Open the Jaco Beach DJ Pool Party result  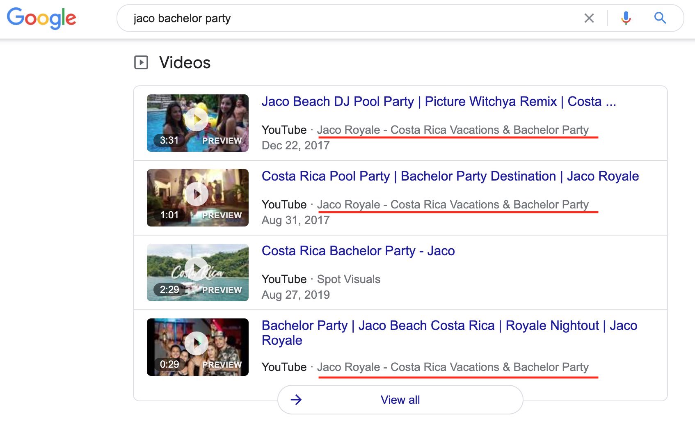pyautogui.click(x=439, y=101)
